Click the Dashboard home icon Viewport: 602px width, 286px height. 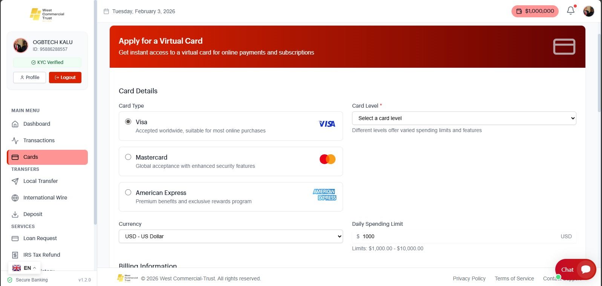click(x=15, y=124)
